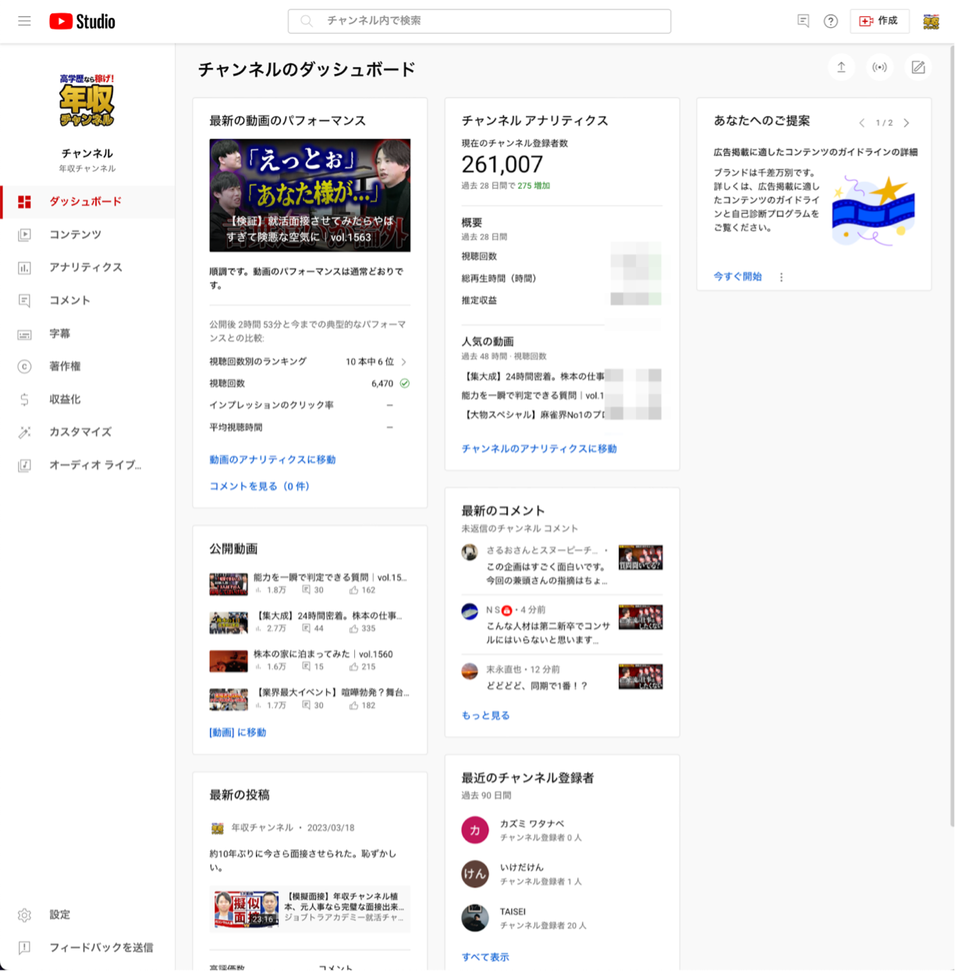Open three-dot options beside 今すぐ開始
This screenshot has width=958, height=972.
point(781,277)
